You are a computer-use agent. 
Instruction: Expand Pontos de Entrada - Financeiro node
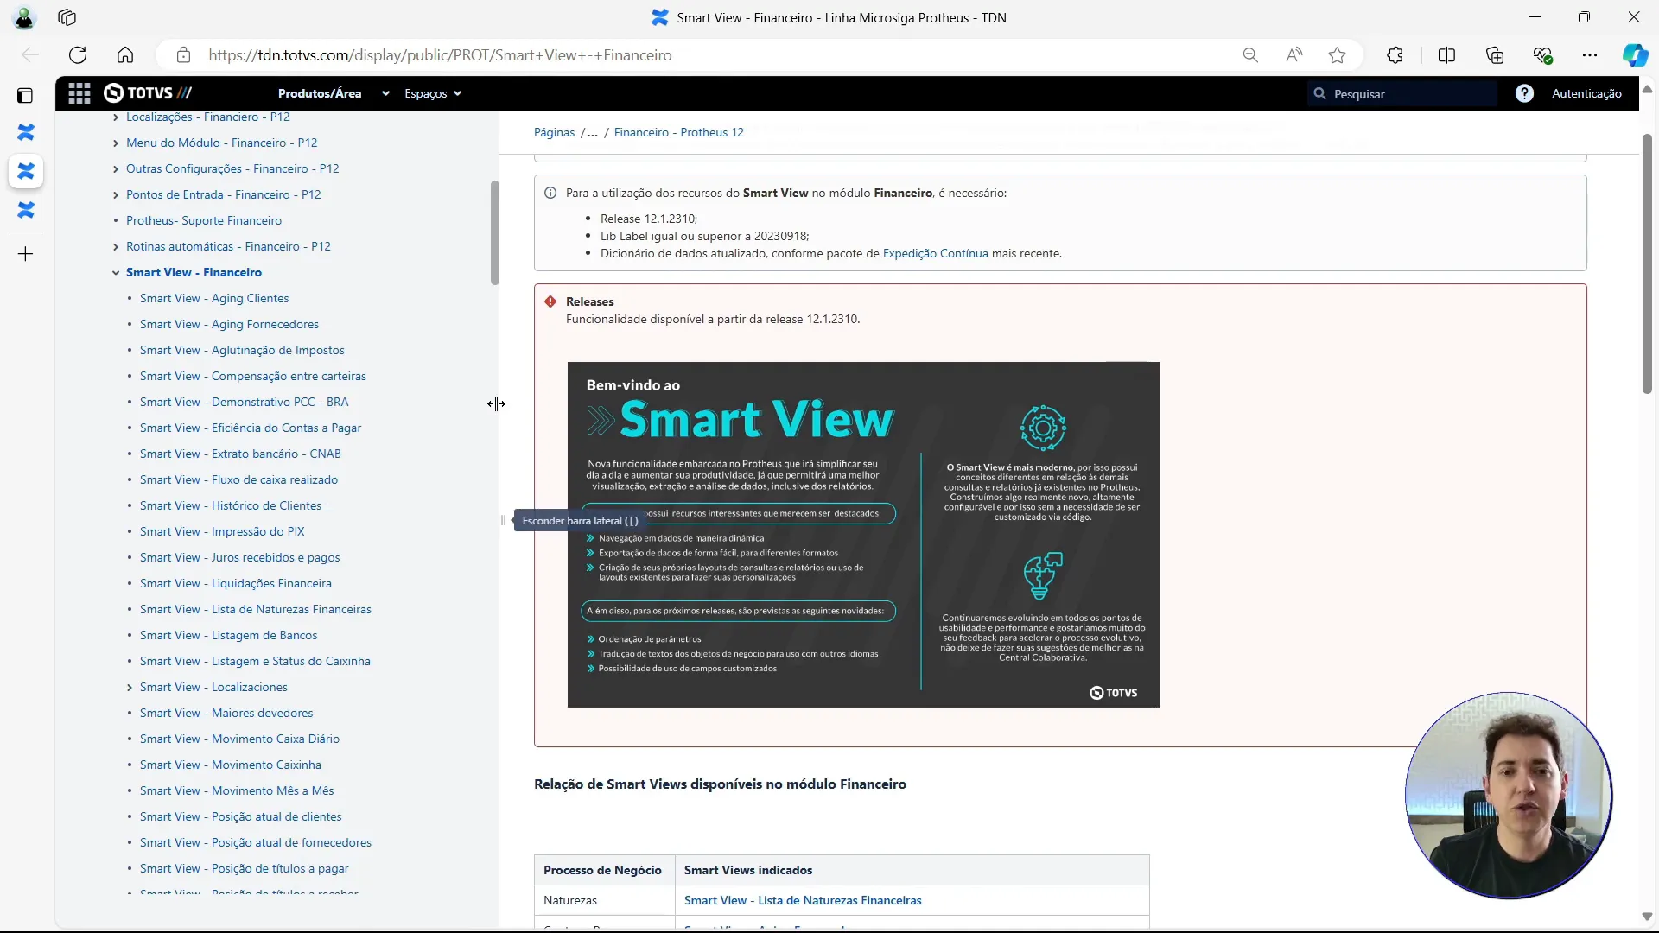pos(116,195)
